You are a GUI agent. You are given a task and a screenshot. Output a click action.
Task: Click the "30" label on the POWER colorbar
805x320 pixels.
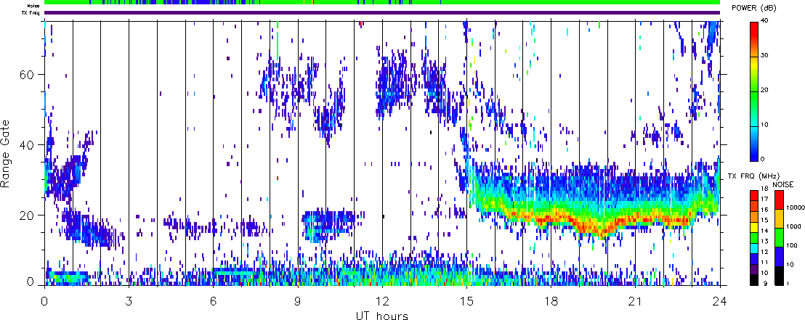[764, 56]
